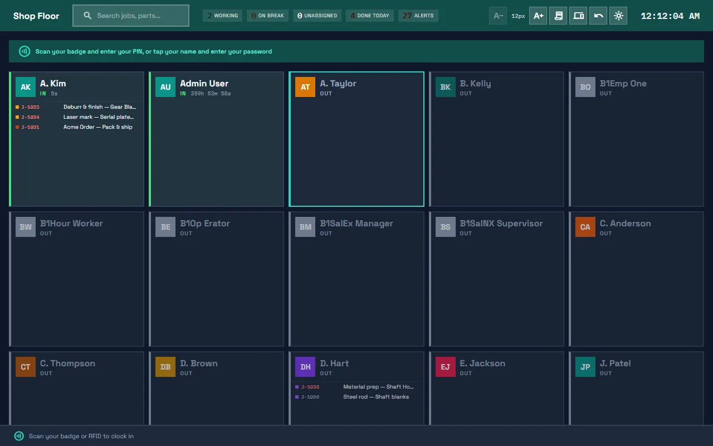Screen dimensions: 713x446
Task: Select the Admin User name
Action: [x=204, y=84]
